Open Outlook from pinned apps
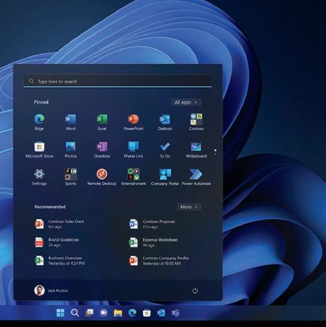 (x=165, y=122)
